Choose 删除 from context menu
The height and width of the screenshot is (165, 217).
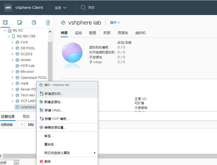(67, 161)
